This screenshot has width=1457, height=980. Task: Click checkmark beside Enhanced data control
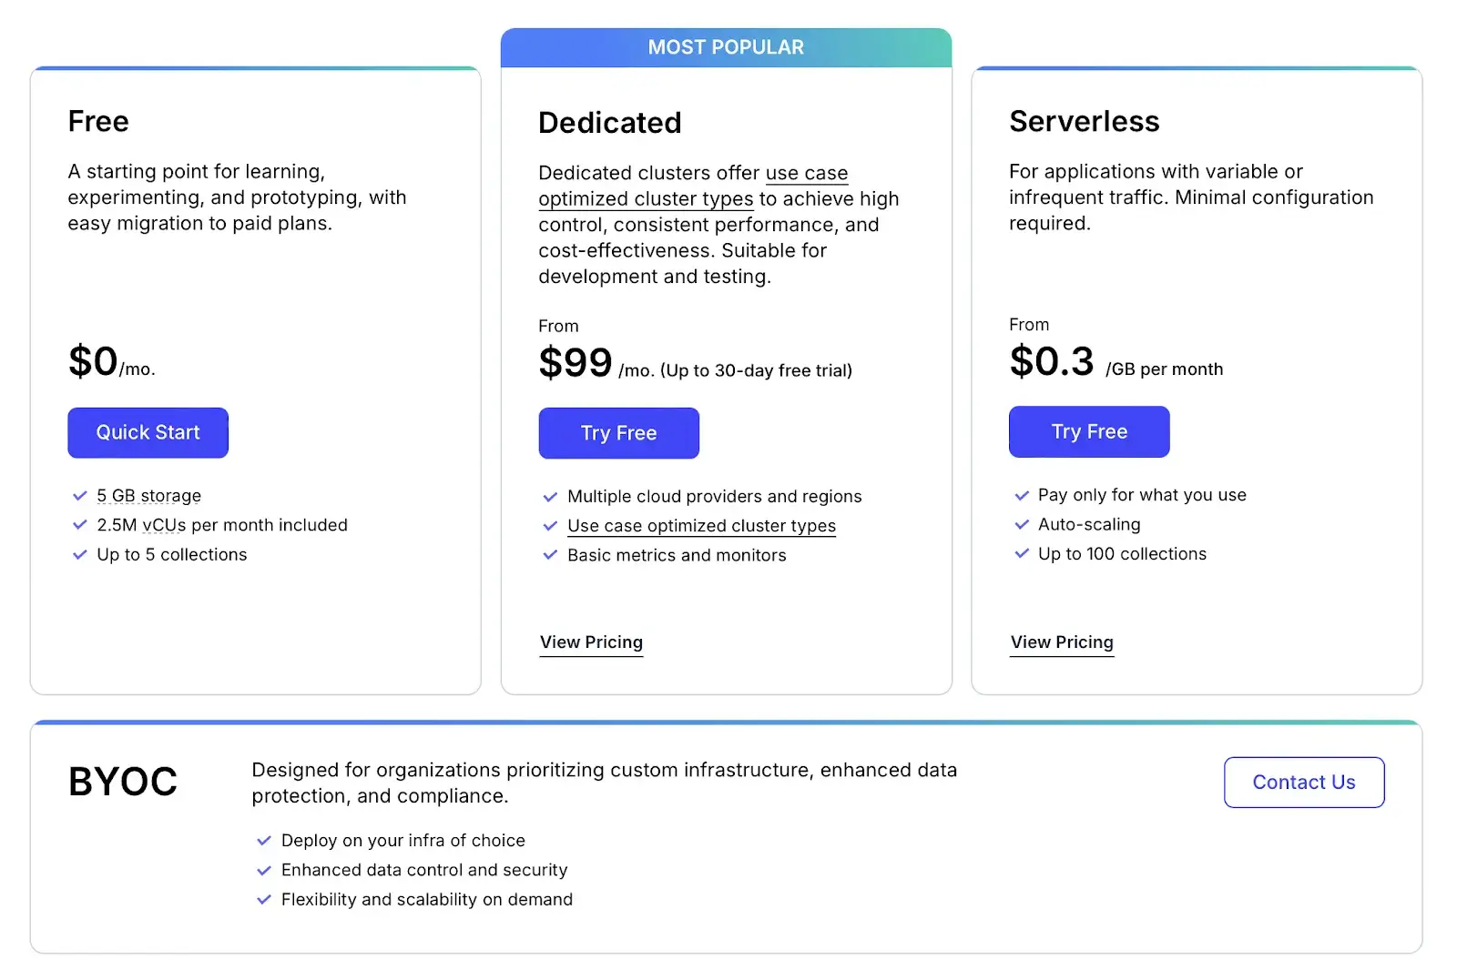(264, 871)
